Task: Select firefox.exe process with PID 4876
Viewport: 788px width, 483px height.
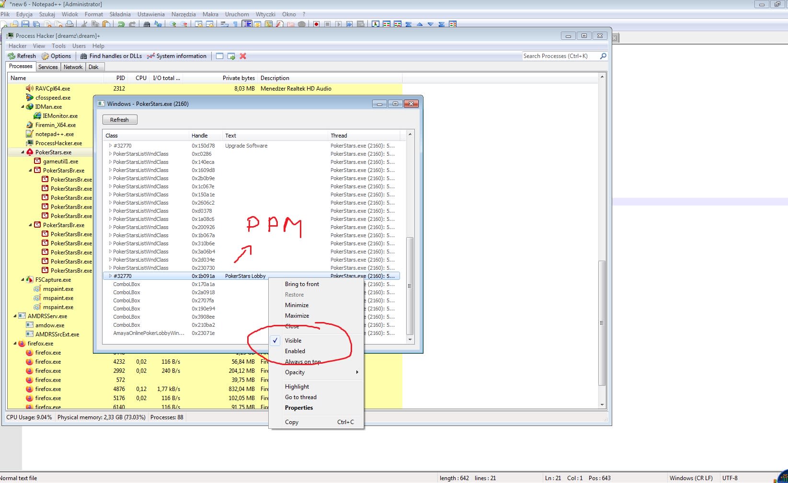Action: click(205, 389)
